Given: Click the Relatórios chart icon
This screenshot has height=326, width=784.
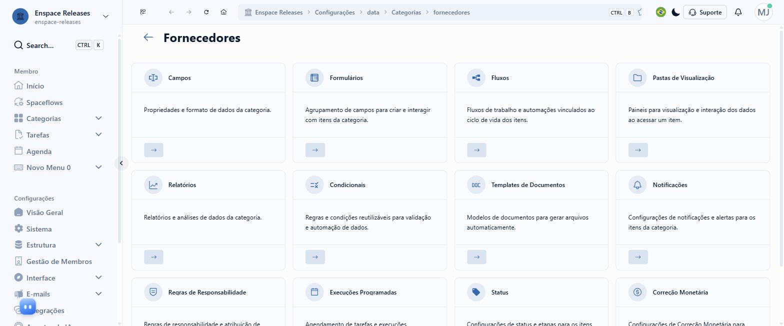Looking at the screenshot, I should 153,185.
